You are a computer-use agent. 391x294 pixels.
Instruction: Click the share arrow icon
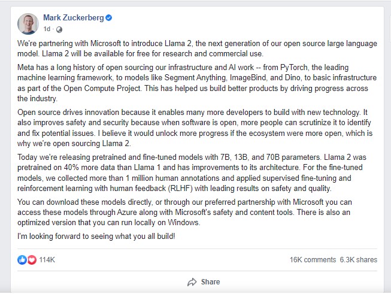(192, 282)
